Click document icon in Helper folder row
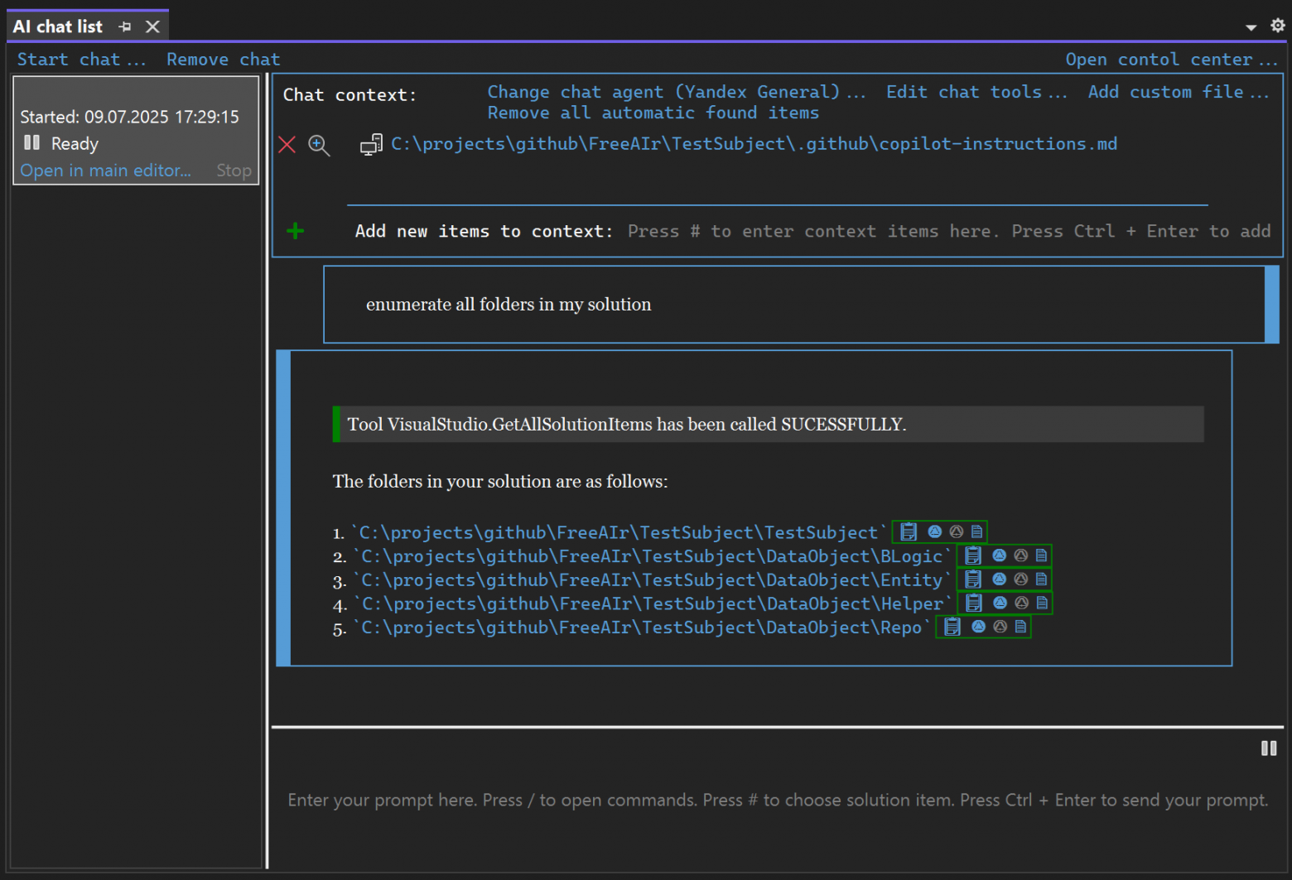 pos(1042,603)
